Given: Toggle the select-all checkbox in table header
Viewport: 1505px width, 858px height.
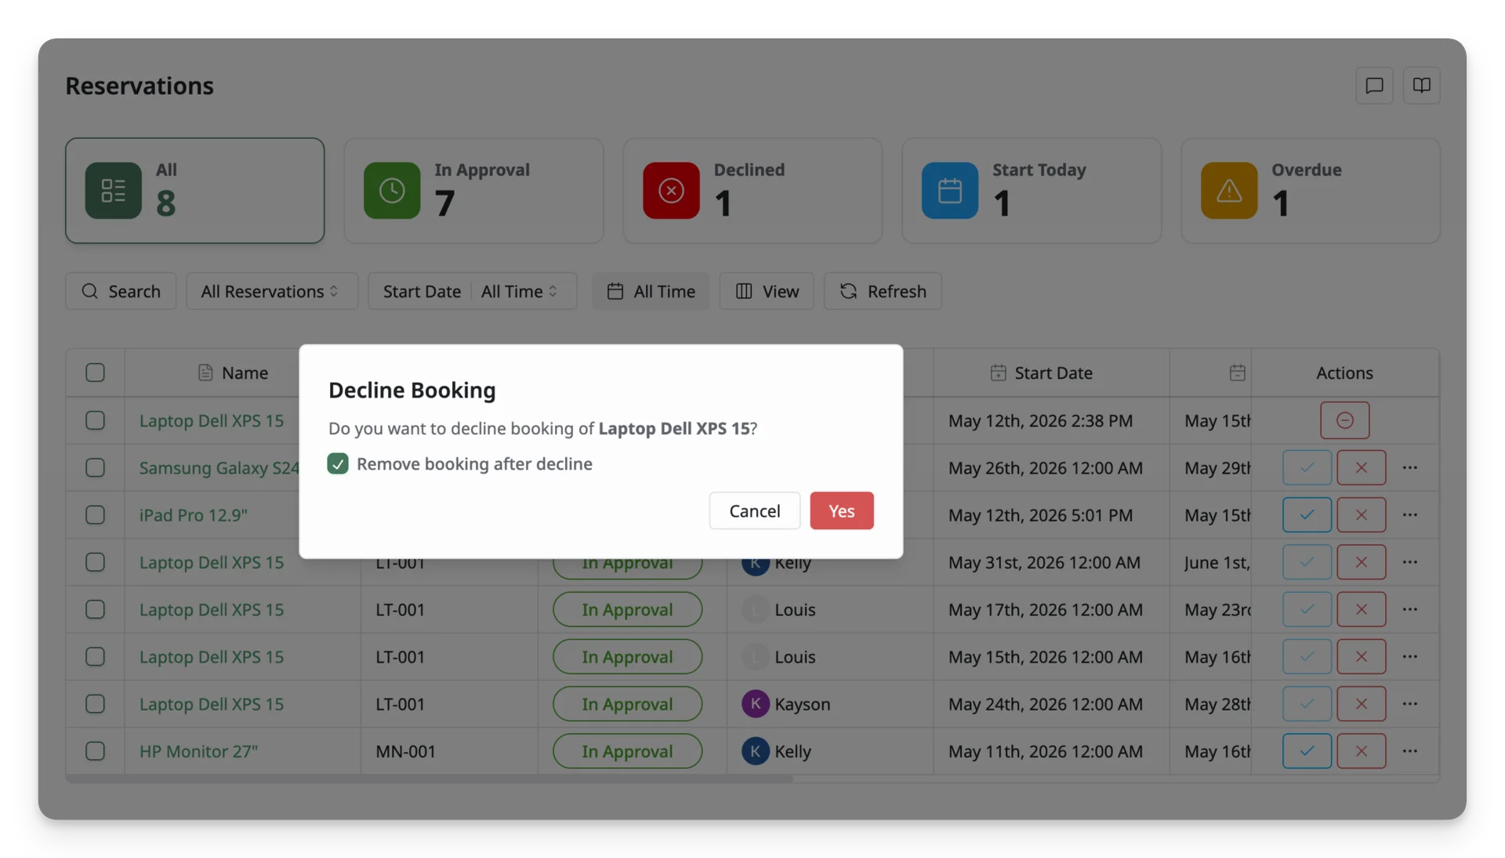Looking at the screenshot, I should pyautogui.click(x=95, y=373).
